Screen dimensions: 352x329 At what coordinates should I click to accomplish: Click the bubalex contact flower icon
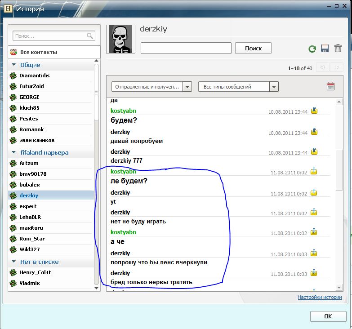[x=13, y=185]
